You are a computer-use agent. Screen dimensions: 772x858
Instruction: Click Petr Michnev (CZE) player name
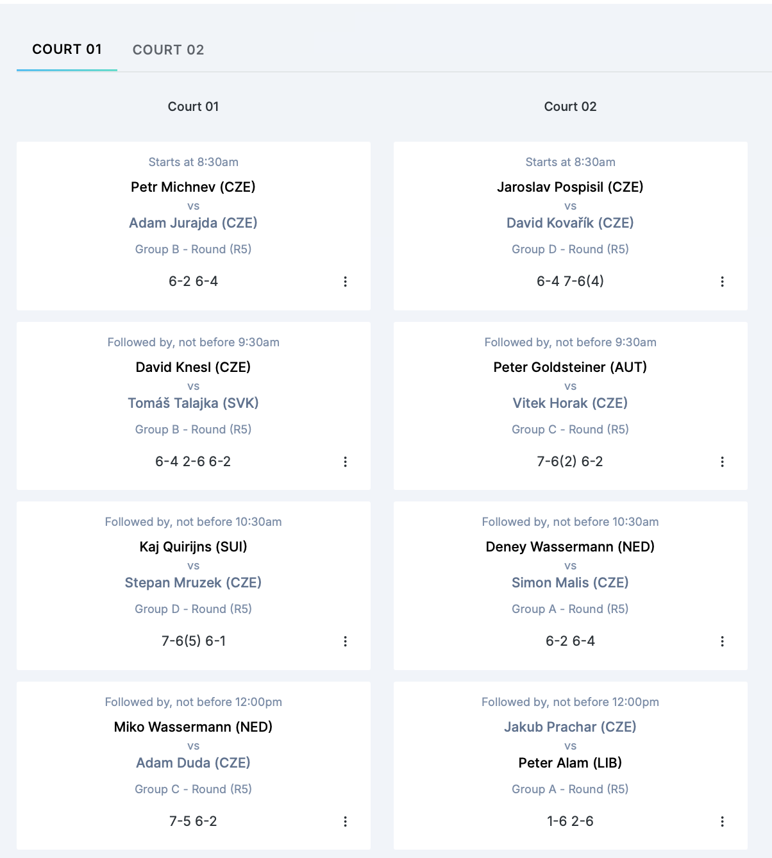pyautogui.click(x=193, y=187)
